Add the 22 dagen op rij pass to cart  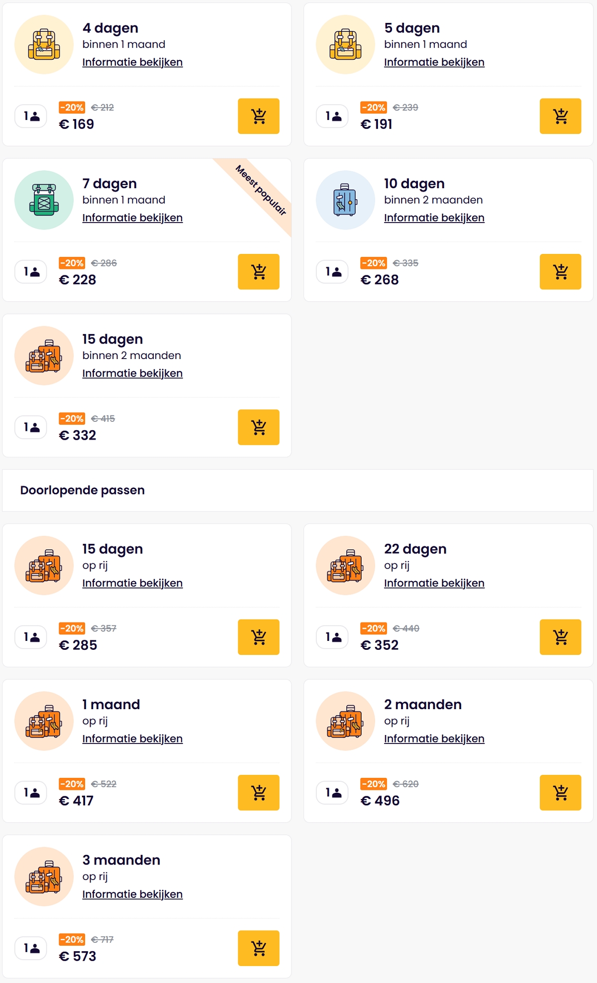tap(560, 637)
